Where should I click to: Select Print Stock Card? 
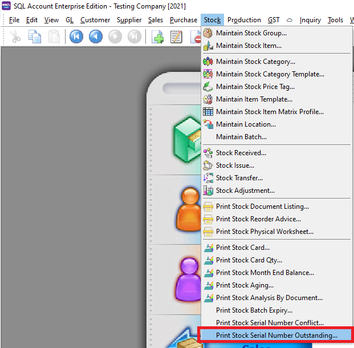[x=243, y=248]
